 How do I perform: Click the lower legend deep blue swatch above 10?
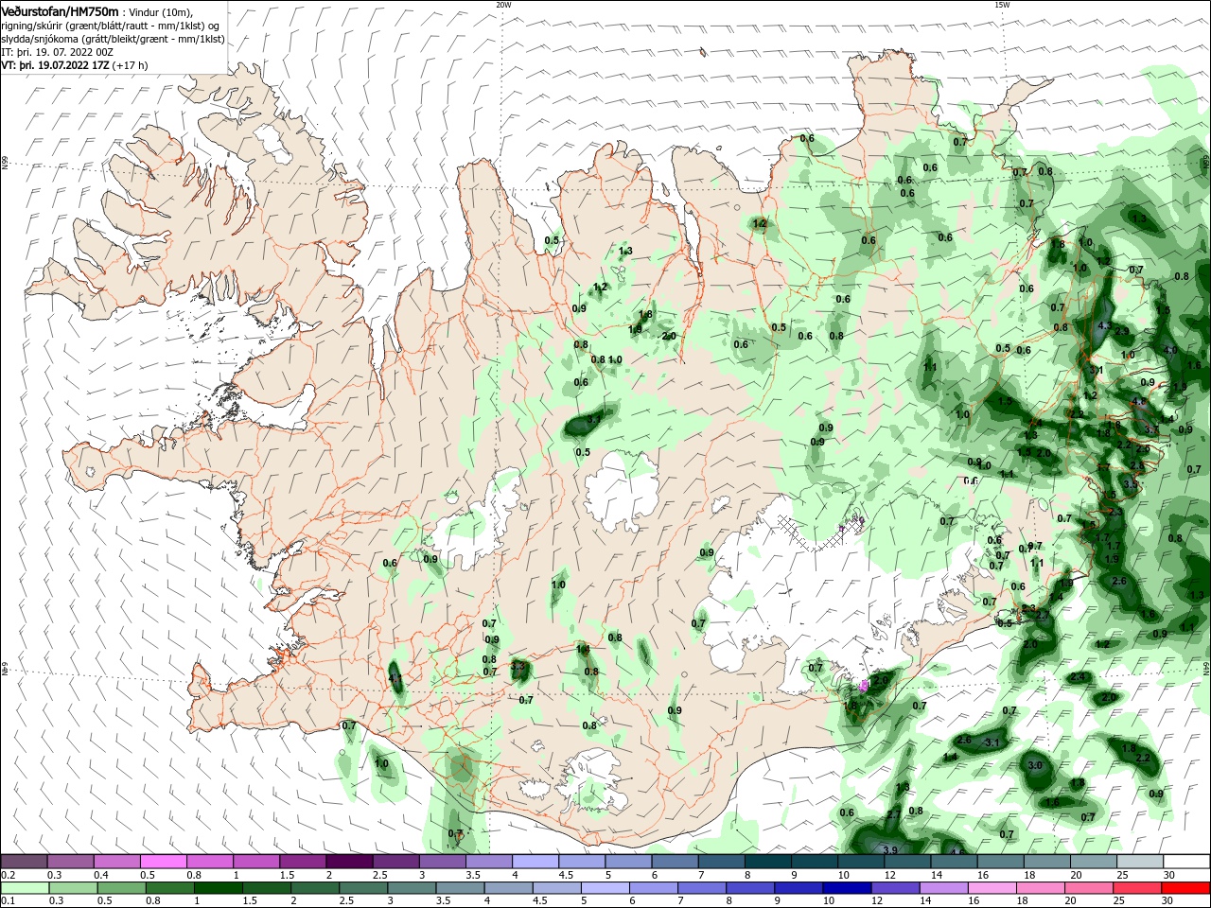click(x=847, y=888)
